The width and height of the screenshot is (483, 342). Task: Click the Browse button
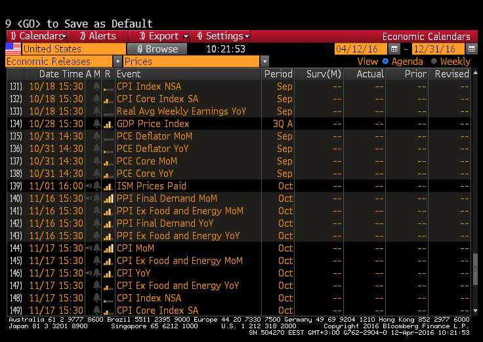pyautogui.click(x=157, y=49)
